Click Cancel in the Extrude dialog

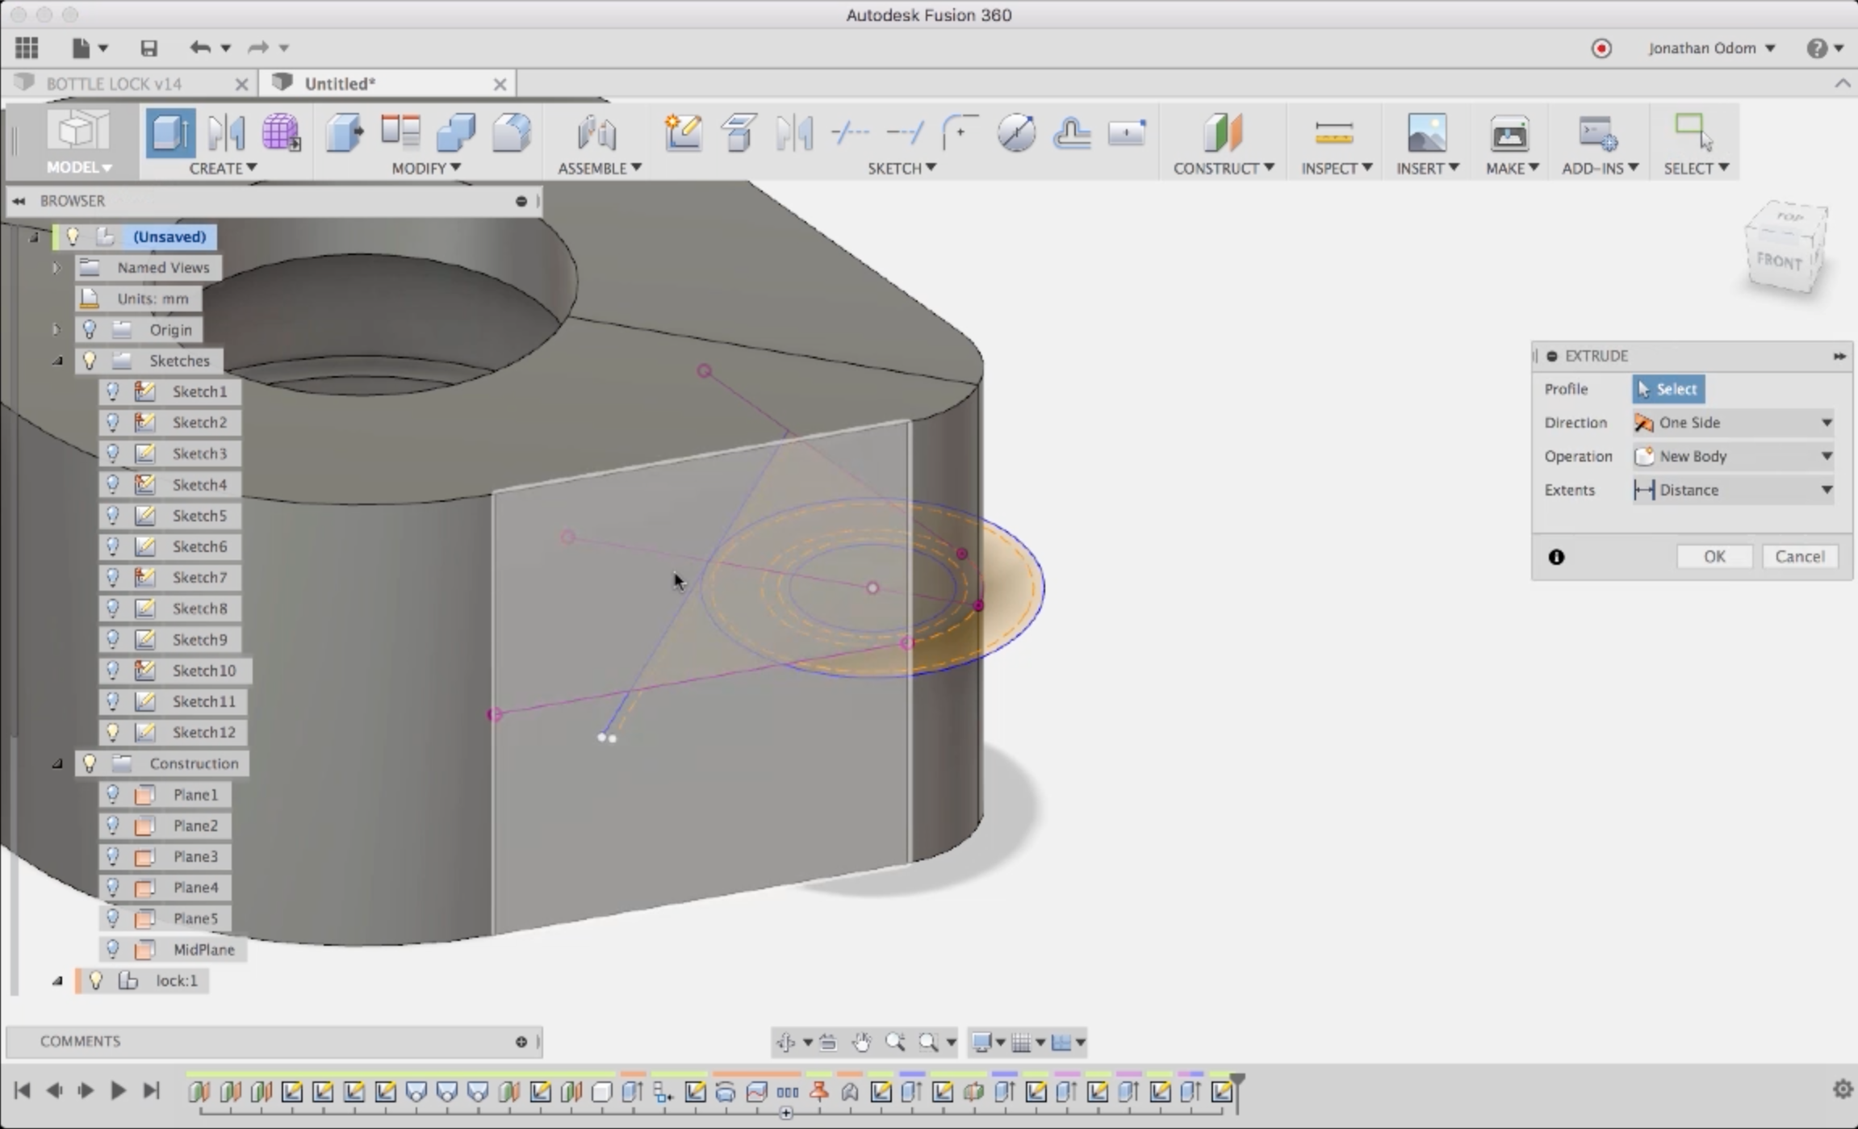point(1799,556)
